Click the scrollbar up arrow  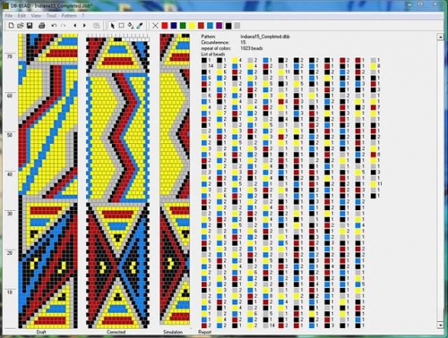tap(440, 38)
